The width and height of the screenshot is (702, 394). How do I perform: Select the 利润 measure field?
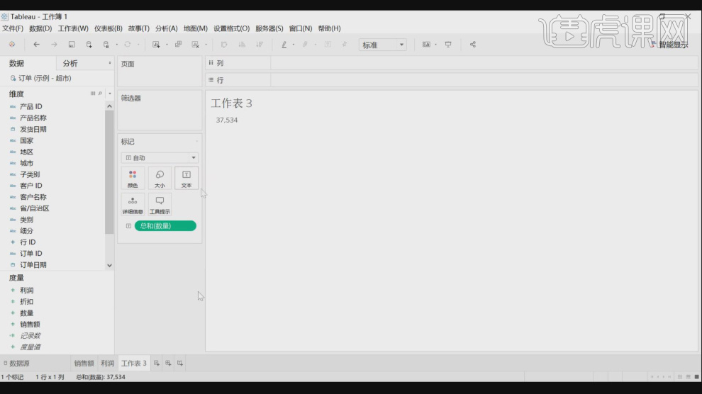point(26,291)
